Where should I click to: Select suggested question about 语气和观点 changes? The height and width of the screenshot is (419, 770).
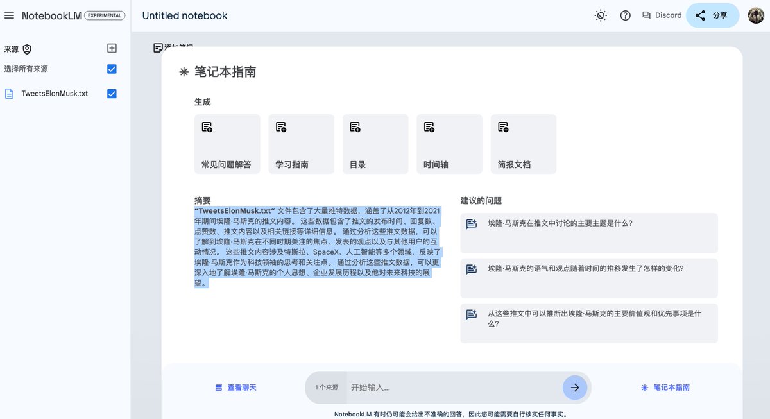click(x=589, y=278)
